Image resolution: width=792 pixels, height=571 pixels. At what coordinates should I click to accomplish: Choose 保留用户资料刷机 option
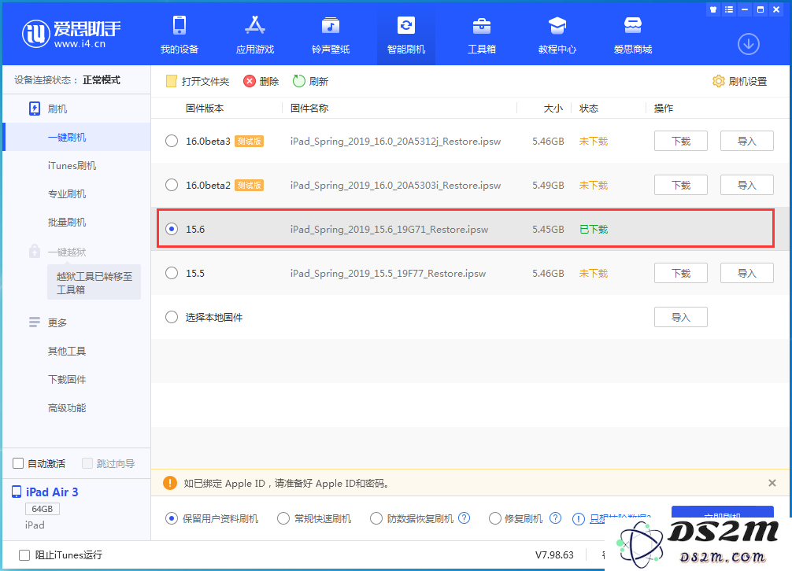coord(172,518)
